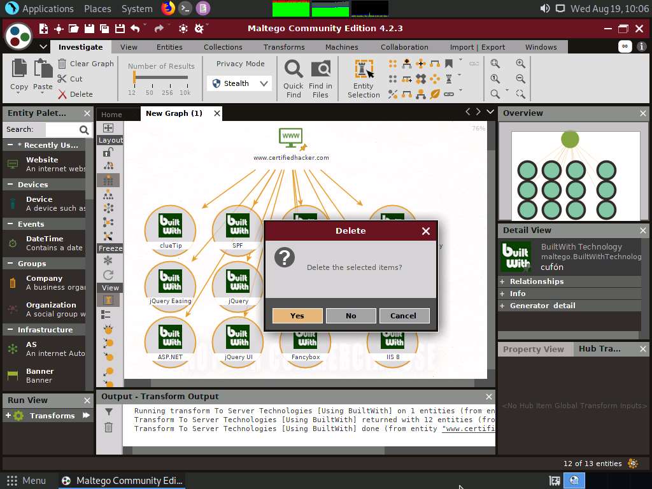This screenshot has height=489, width=652.
Task: Click the www.certifiedhacker.com website node
Action: [x=291, y=144]
